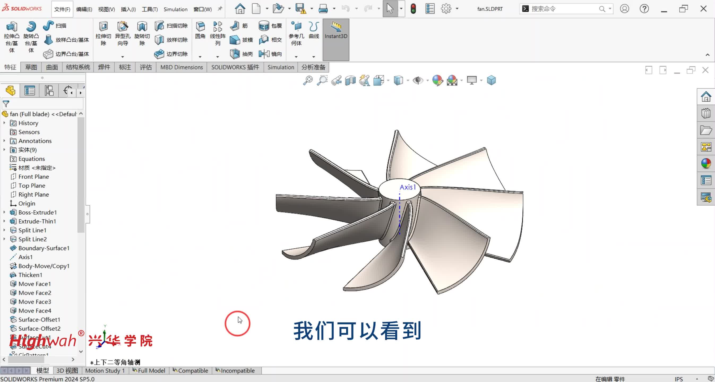Open the PropertyManager tab in left panel
Screen dimensions: 715x382
[x=29, y=91]
